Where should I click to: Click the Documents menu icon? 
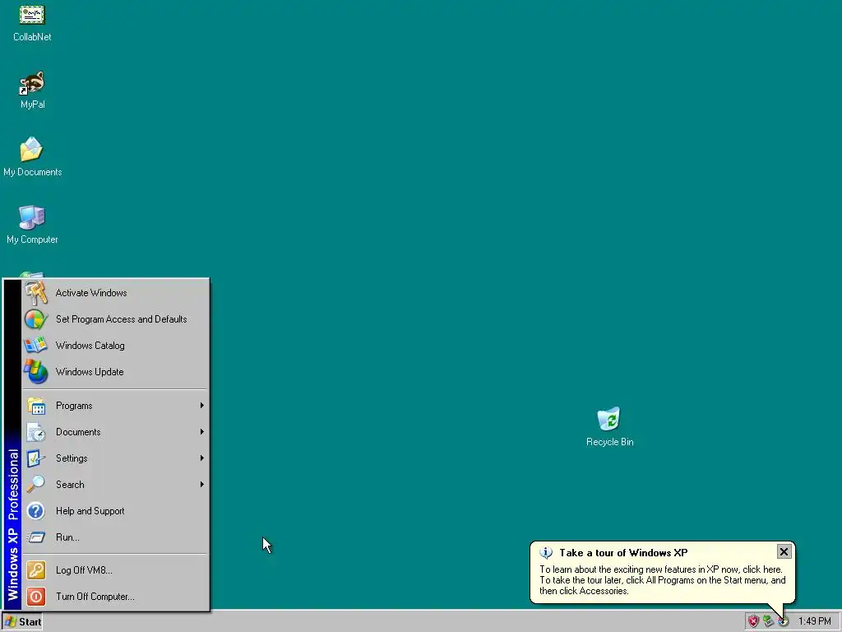36,432
